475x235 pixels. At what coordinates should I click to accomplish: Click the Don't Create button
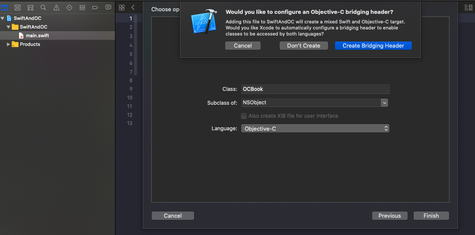pyautogui.click(x=303, y=45)
